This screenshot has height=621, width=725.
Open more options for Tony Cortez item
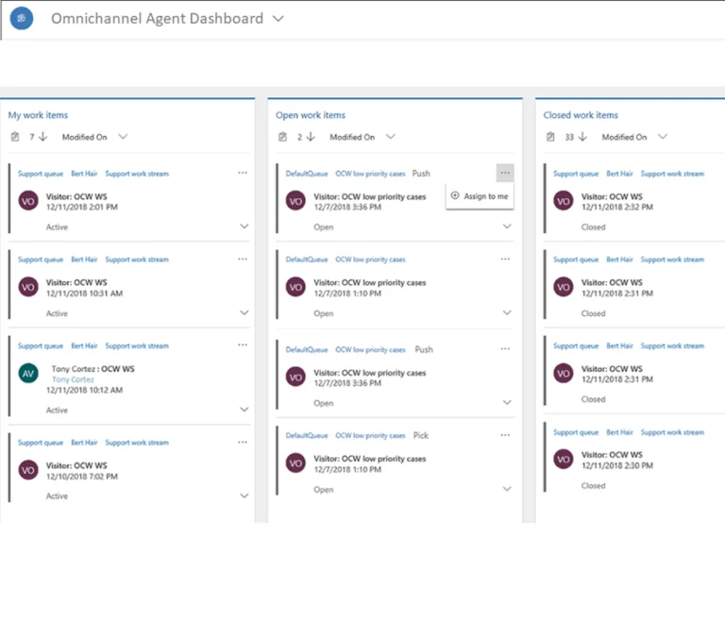[x=243, y=345]
